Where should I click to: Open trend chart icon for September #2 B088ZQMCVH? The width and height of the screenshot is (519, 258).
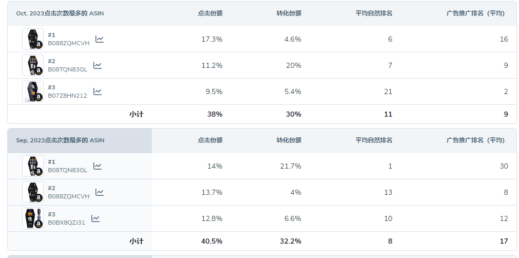(100, 192)
